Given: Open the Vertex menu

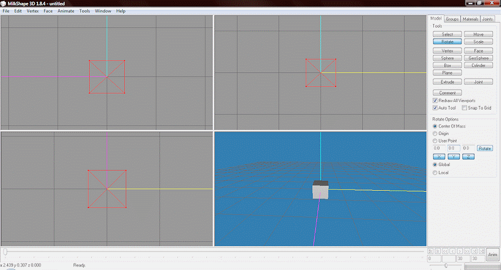Looking at the screenshot, I should click(33, 11).
